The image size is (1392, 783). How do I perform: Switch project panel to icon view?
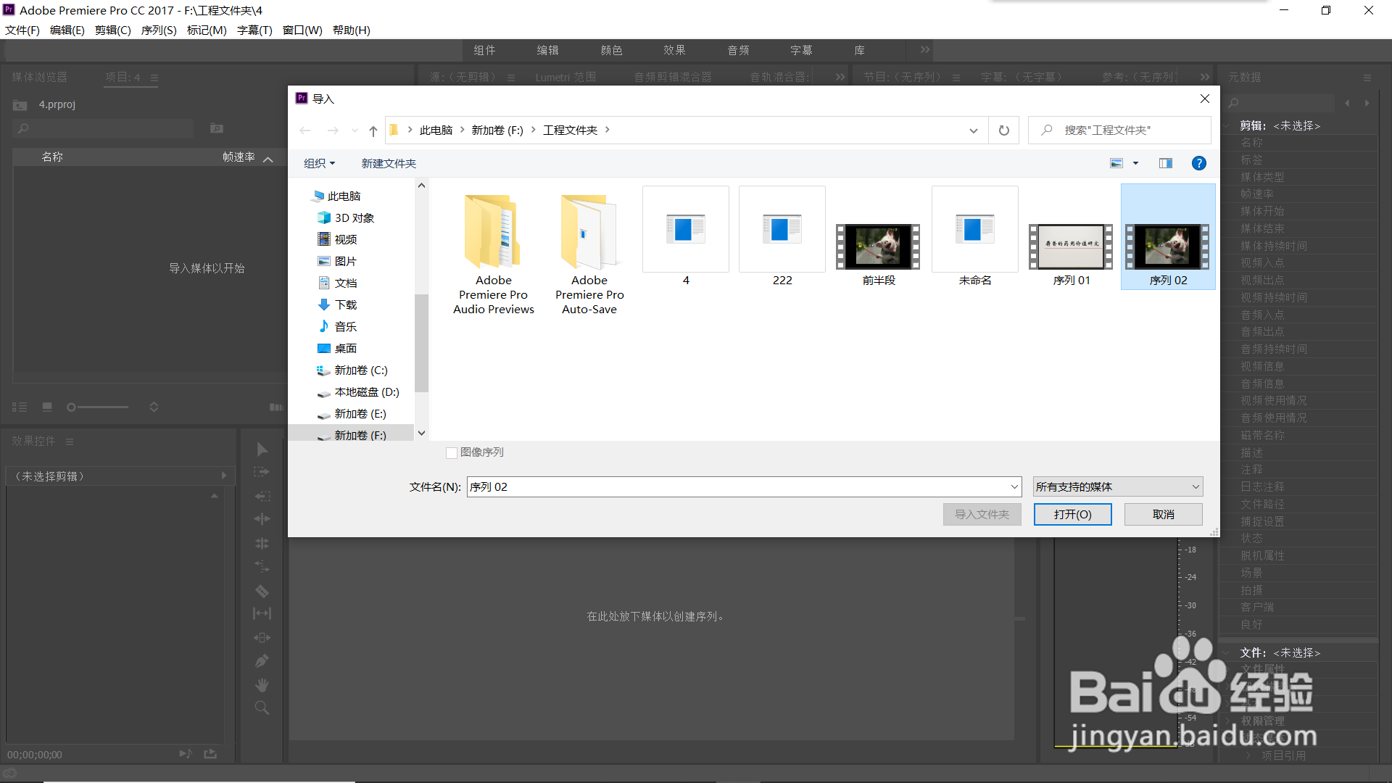click(x=47, y=407)
